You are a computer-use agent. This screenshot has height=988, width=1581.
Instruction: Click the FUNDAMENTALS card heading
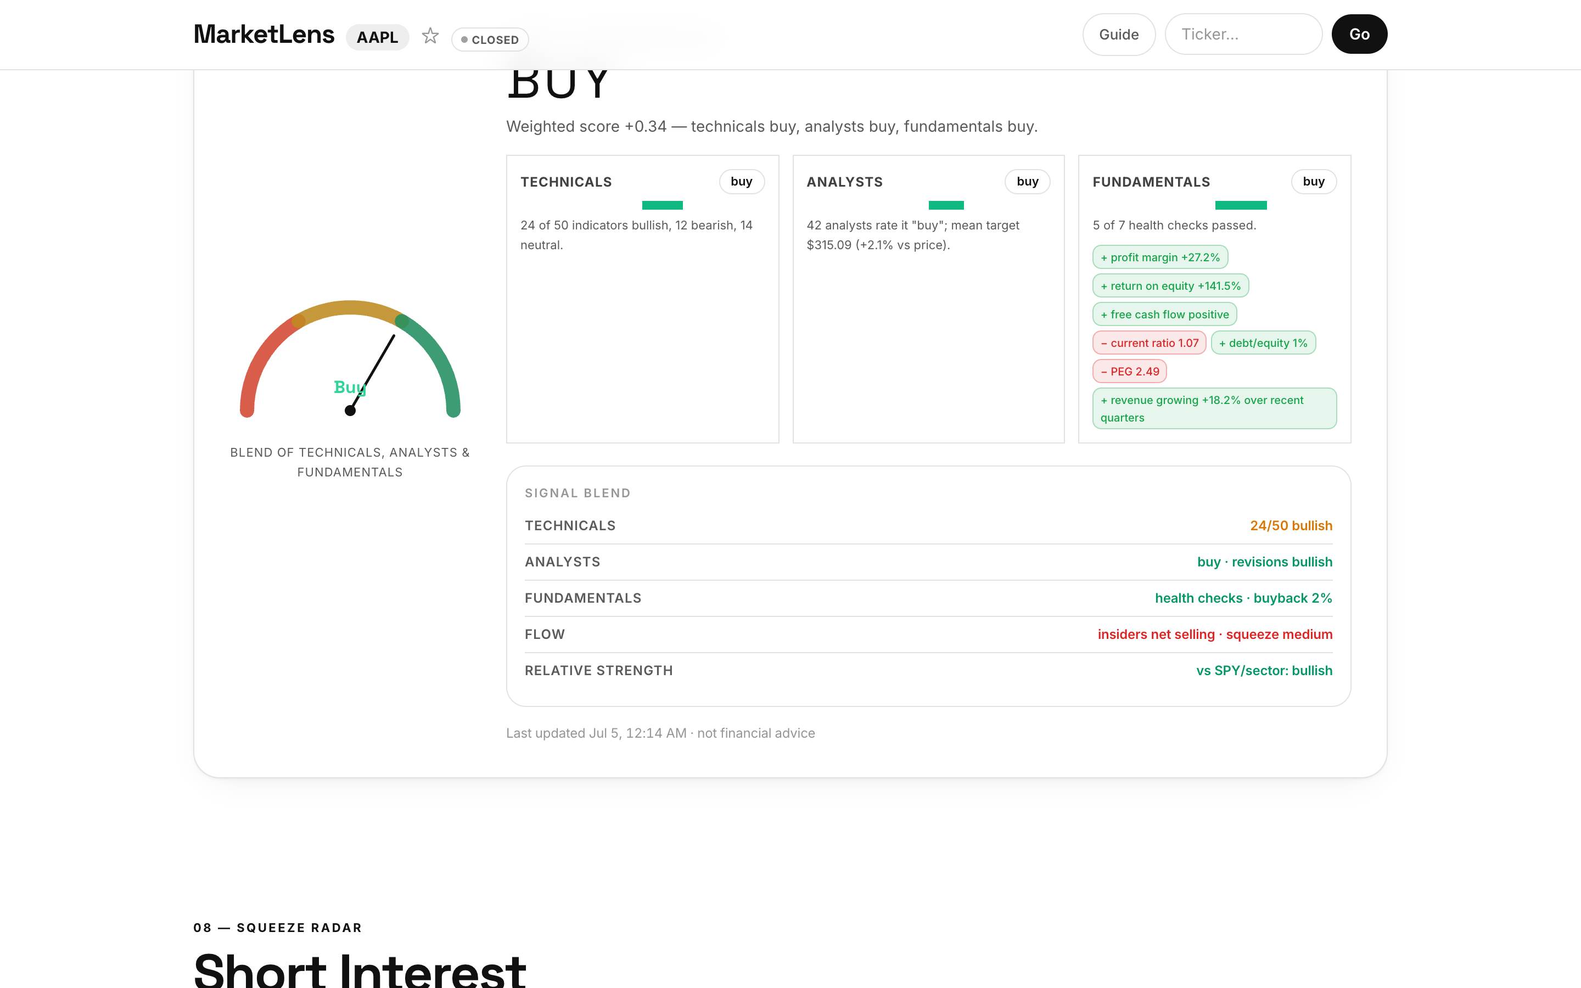(1151, 182)
